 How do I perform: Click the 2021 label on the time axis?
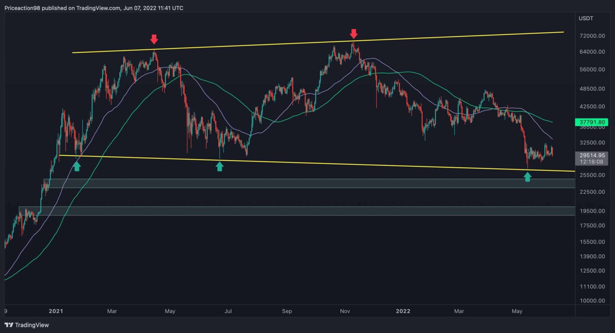[56, 311]
